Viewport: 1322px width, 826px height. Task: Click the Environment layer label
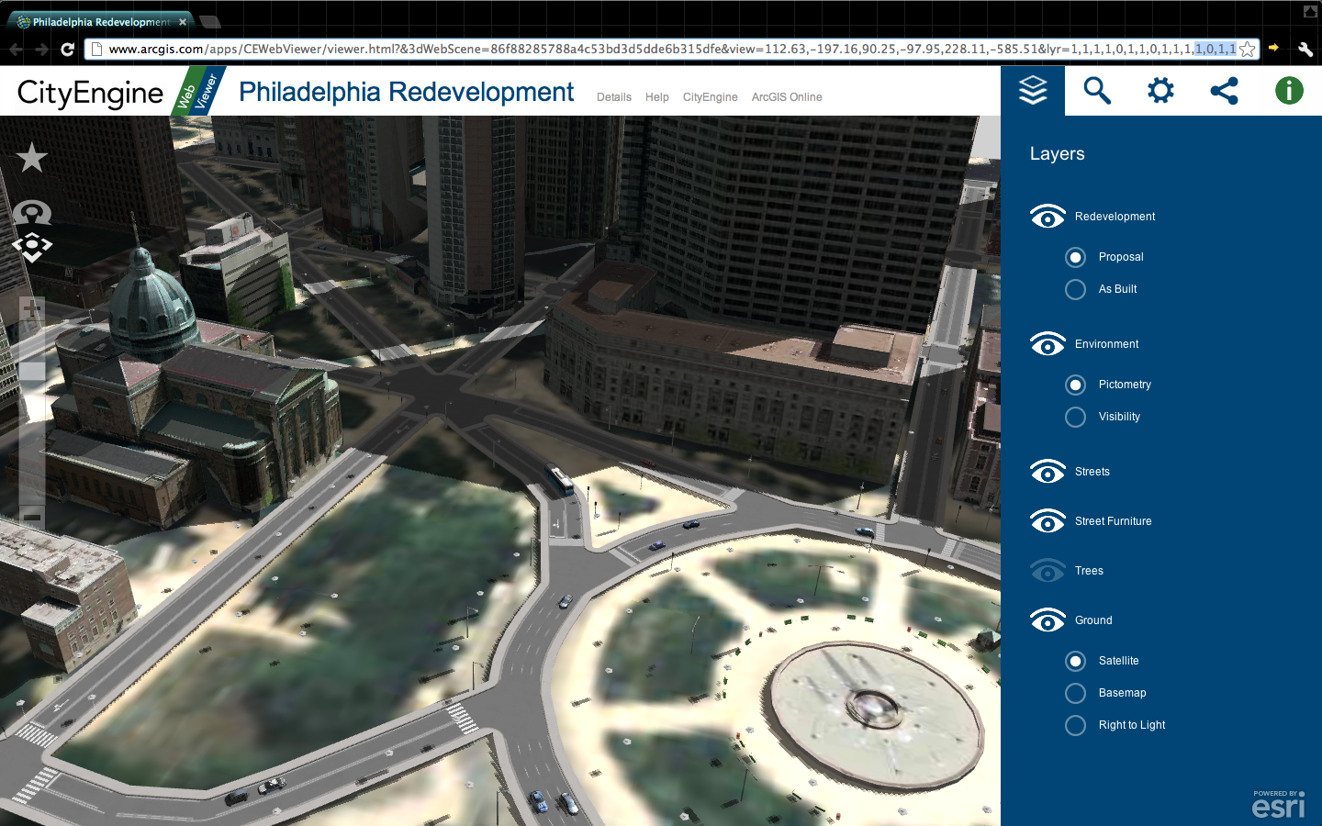point(1107,344)
